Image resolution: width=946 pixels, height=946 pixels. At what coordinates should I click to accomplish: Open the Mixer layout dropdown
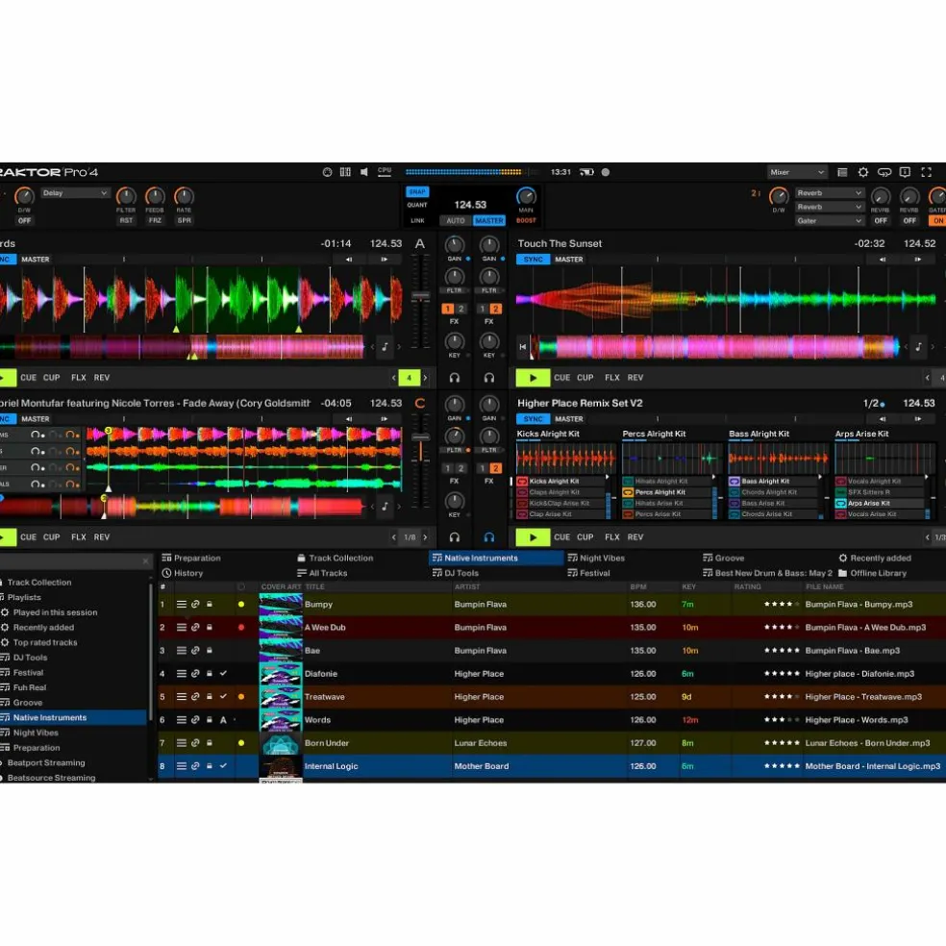tap(797, 172)
